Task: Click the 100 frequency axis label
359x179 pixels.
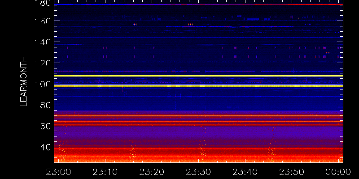Action: (43, 84)
